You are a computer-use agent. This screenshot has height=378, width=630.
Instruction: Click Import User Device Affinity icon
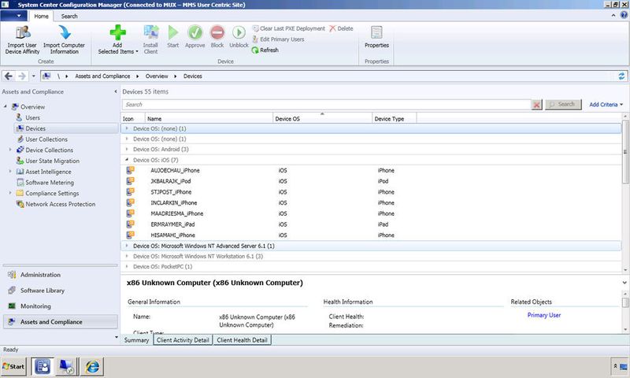coord(23,32)
